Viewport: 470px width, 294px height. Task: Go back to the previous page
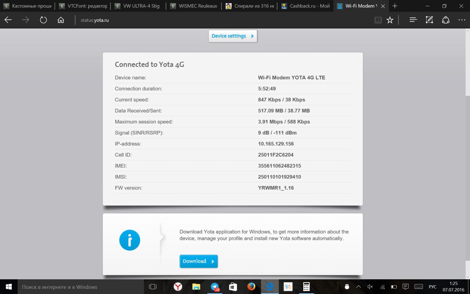(x=8, y=20)
